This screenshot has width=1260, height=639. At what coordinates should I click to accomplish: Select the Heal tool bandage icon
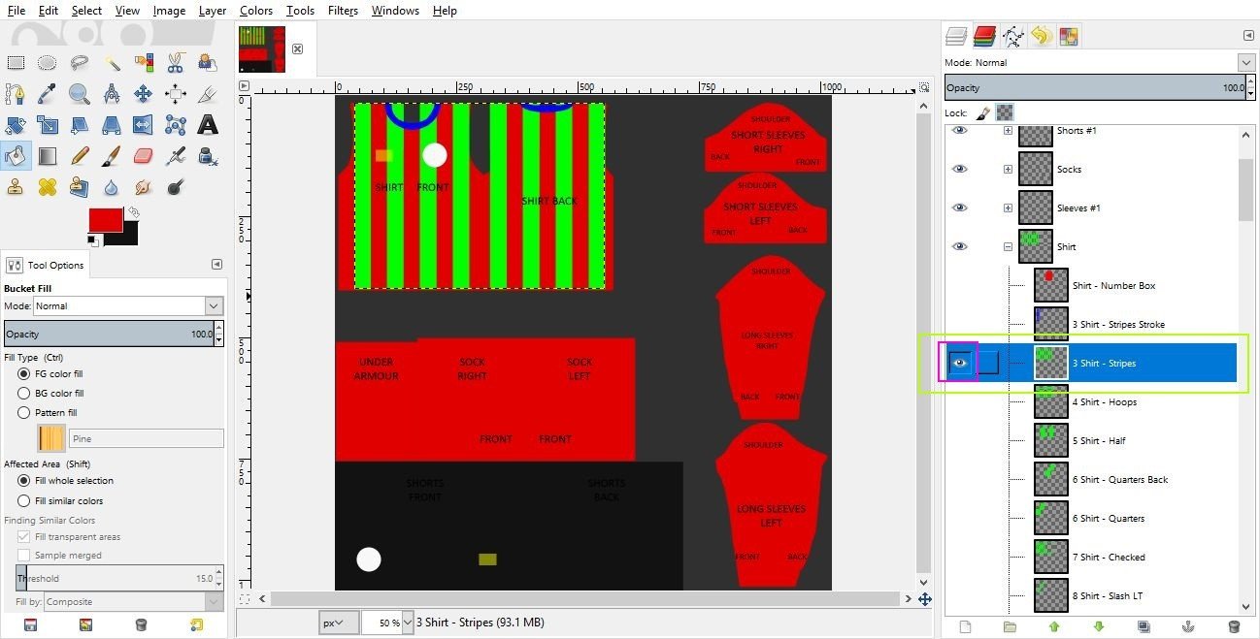pyautogui.click(x=47, y=187)
